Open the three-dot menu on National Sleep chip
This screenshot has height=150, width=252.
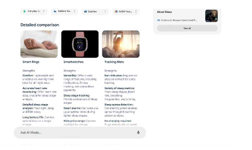tap(74, 11)
